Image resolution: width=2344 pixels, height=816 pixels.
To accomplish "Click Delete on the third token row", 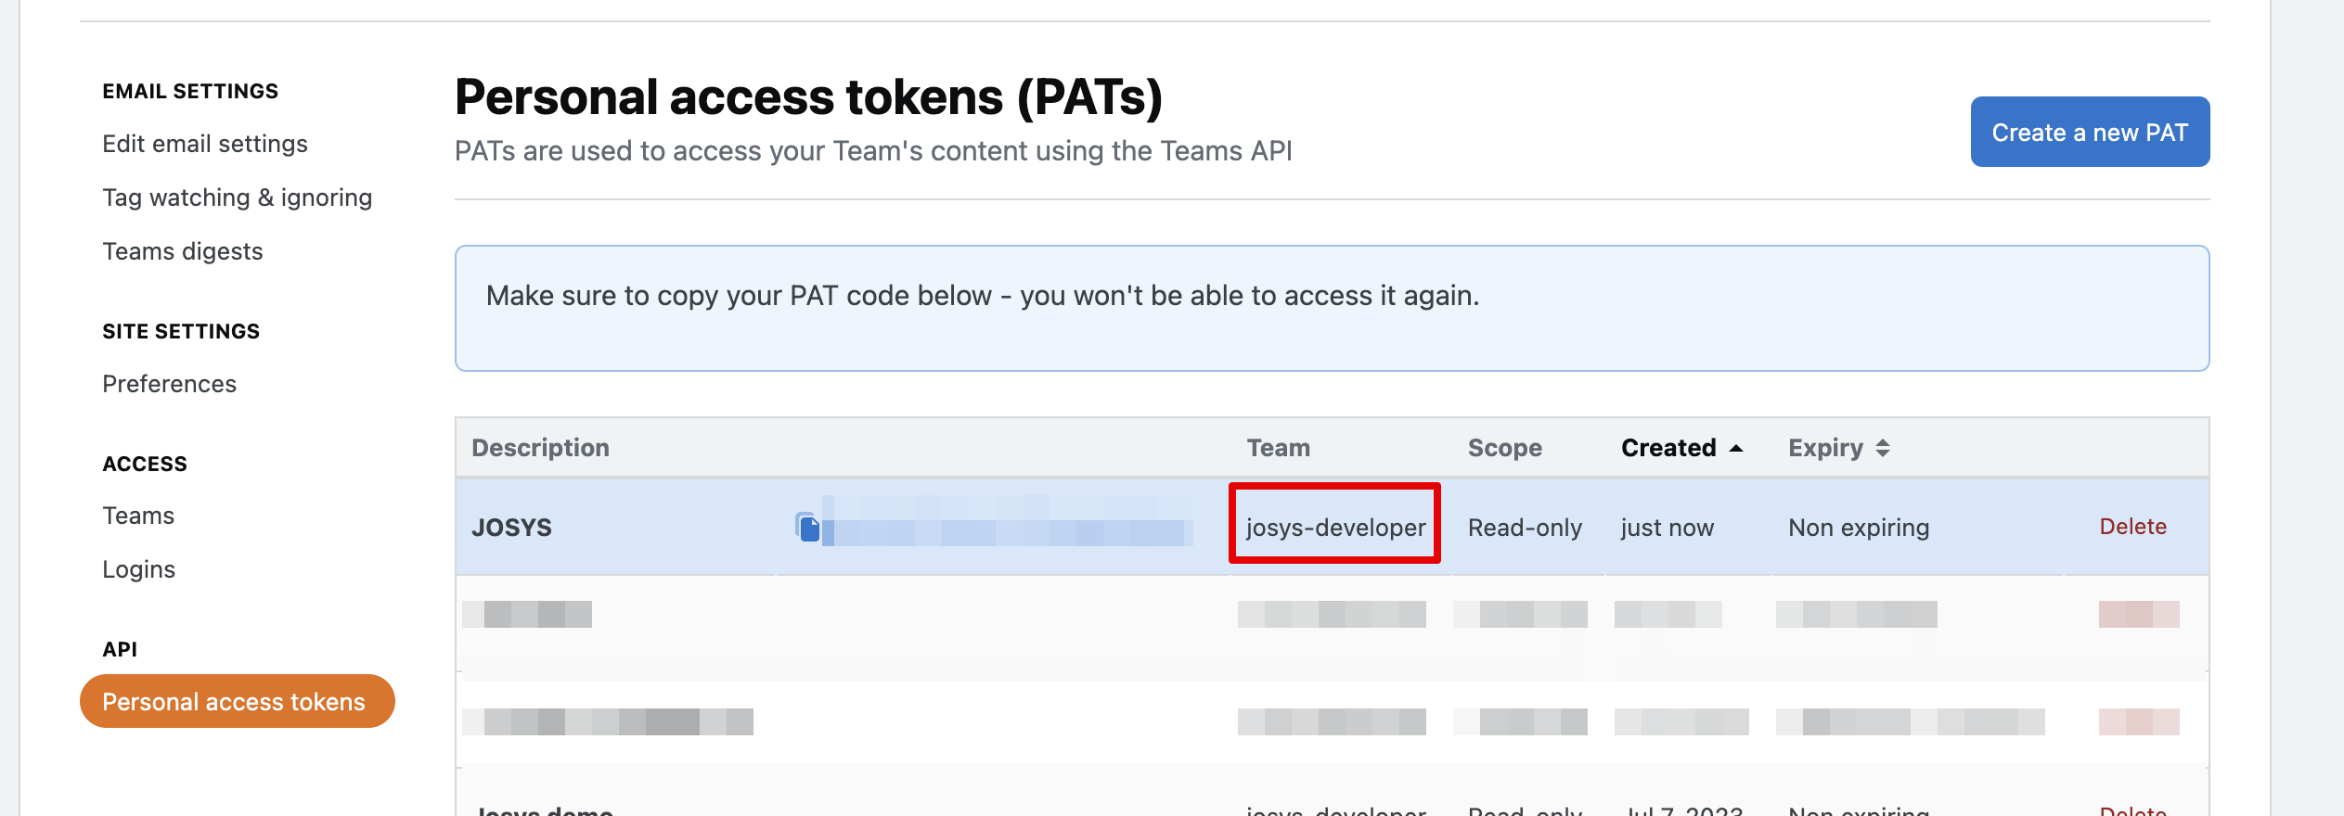I will click(2138, 721).
